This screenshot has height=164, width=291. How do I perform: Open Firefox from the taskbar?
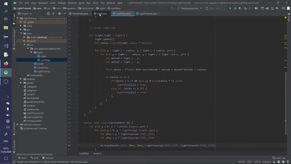click(x=6, y=63)
